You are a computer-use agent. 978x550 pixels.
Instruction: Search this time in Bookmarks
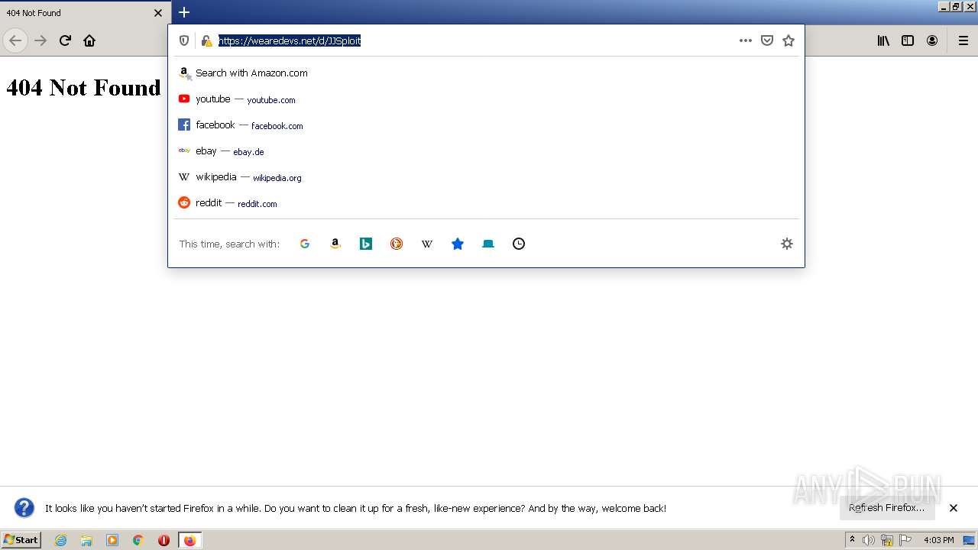(458, 244)
